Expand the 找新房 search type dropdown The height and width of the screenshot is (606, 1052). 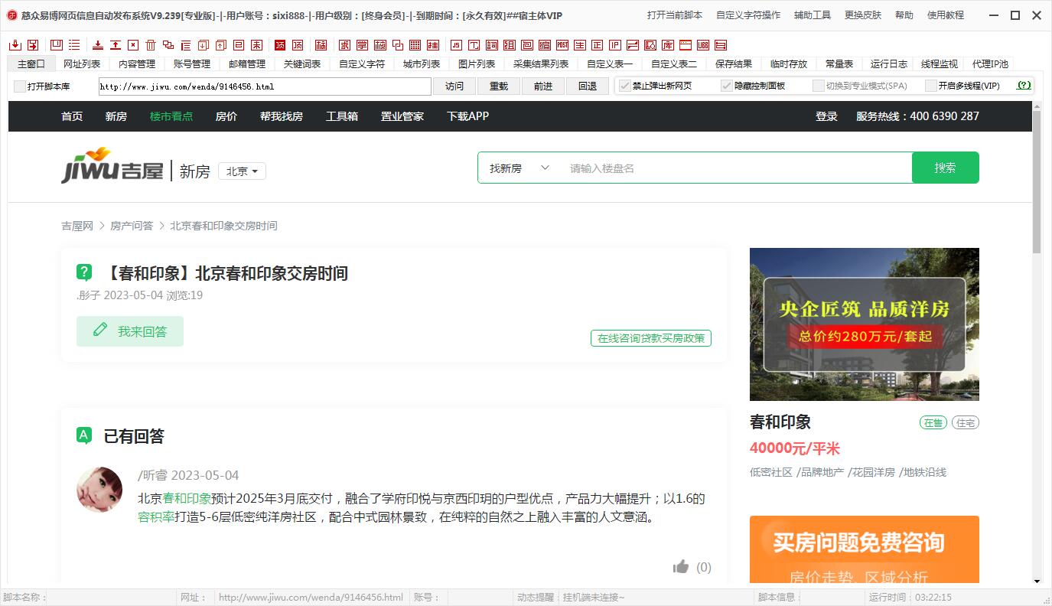tap(519, 168)
